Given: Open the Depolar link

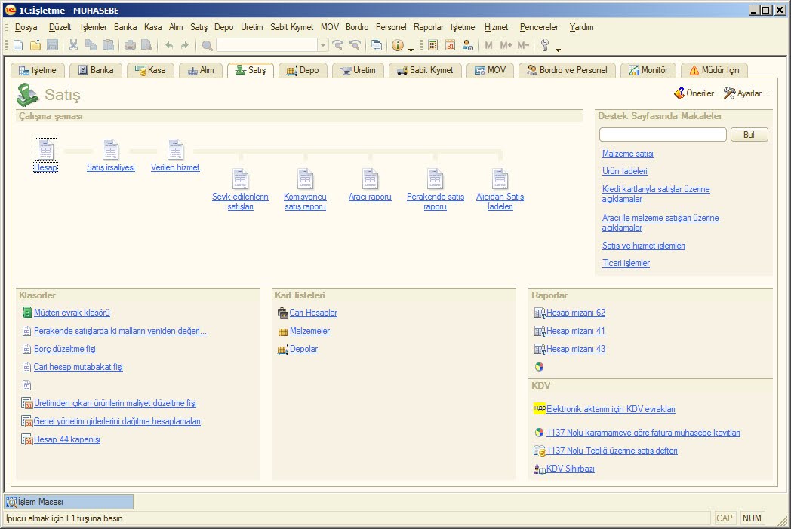Looking at the screenshot, I should pyautogui.click(x=303, y=349).
